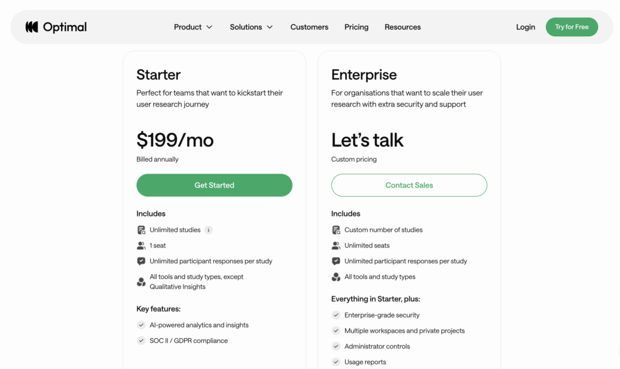Click the Enterprise all tools icon
620x369 pixels.
336,277
